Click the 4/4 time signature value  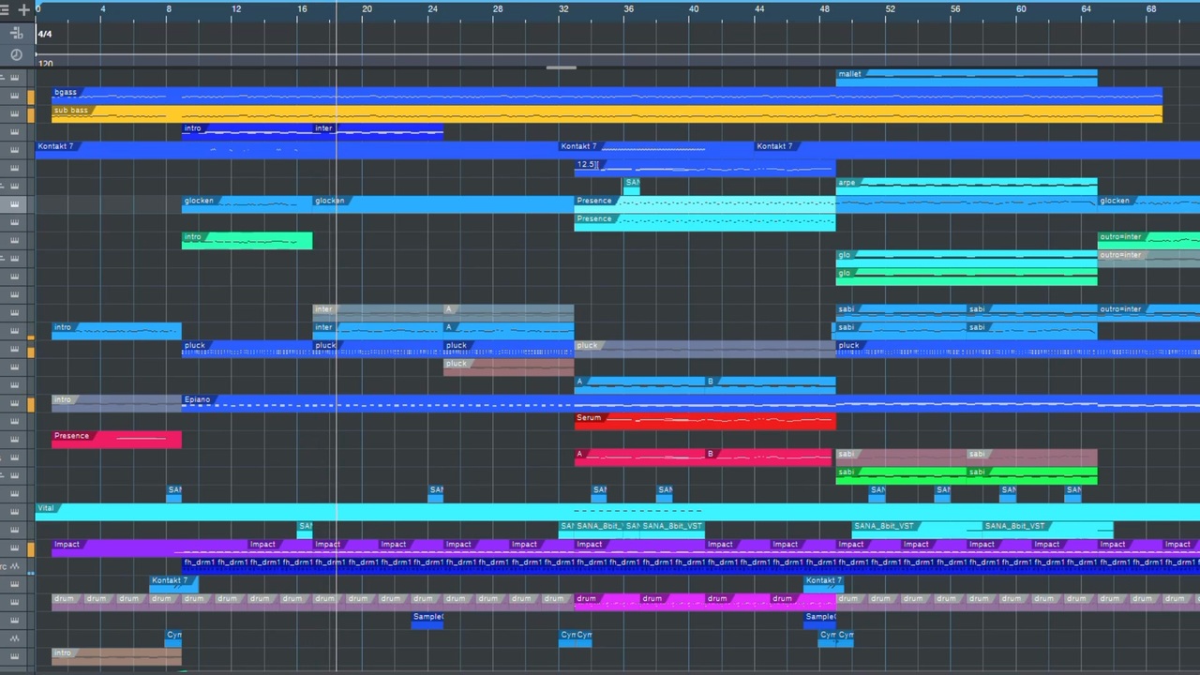point(44,35)
